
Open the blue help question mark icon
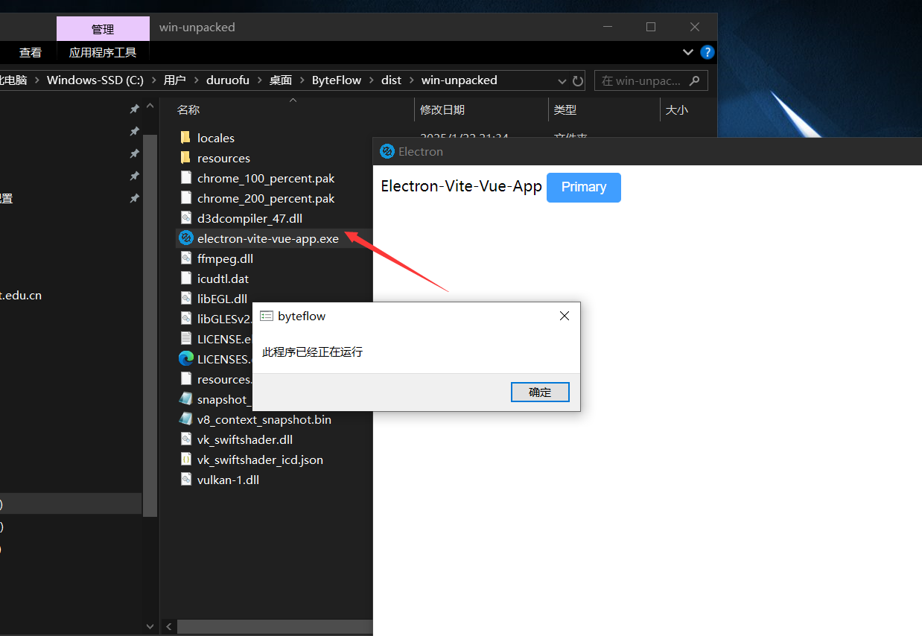pos(708,52)
